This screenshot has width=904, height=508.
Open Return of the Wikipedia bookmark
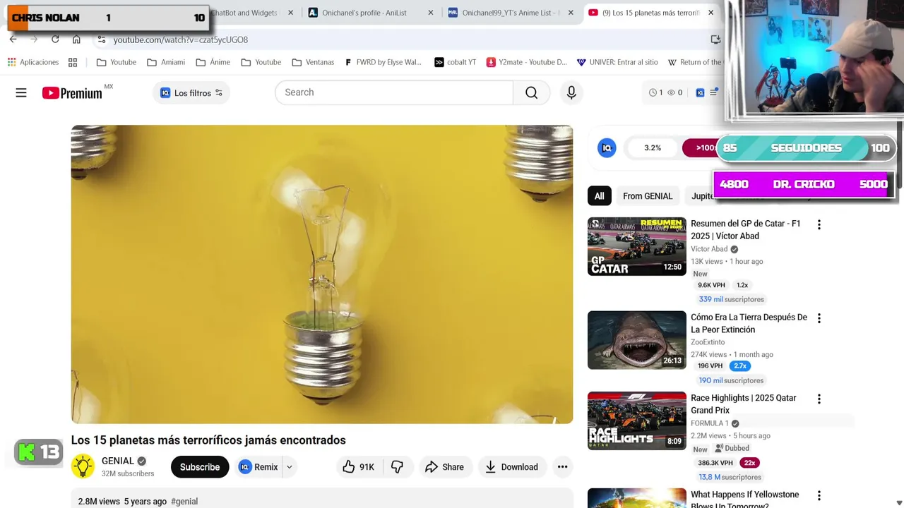[694, 62]
